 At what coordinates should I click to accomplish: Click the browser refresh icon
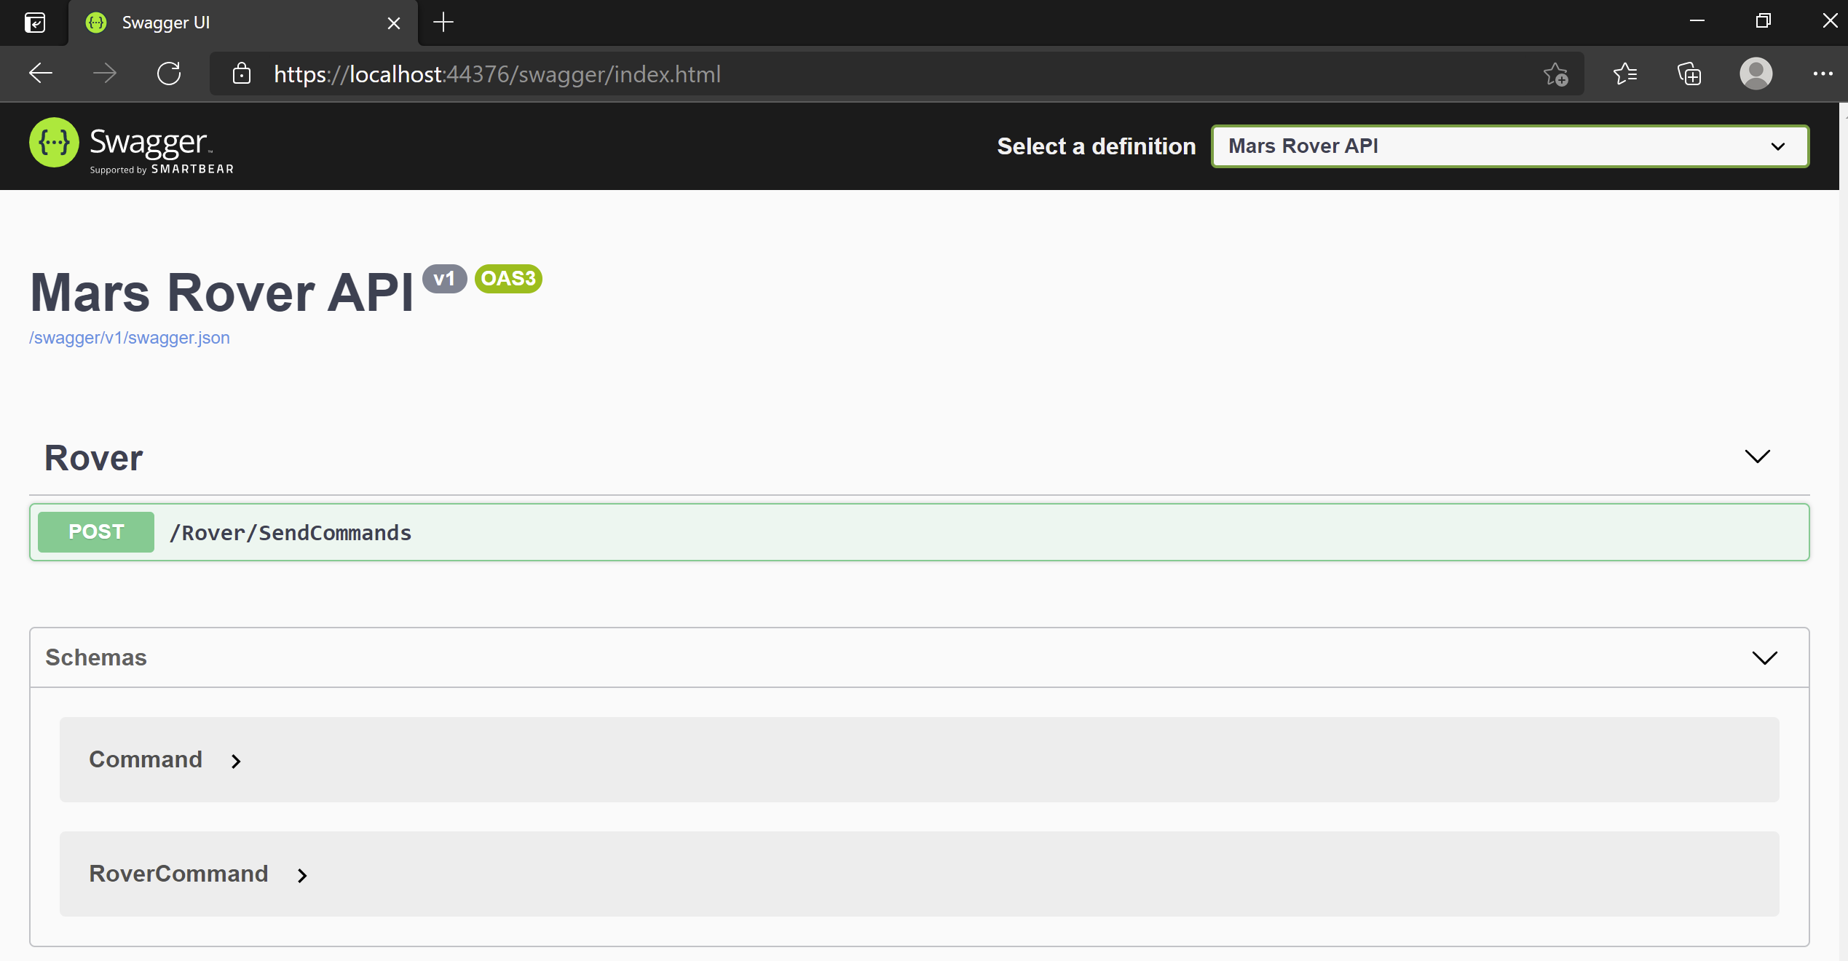click(169, 73)
